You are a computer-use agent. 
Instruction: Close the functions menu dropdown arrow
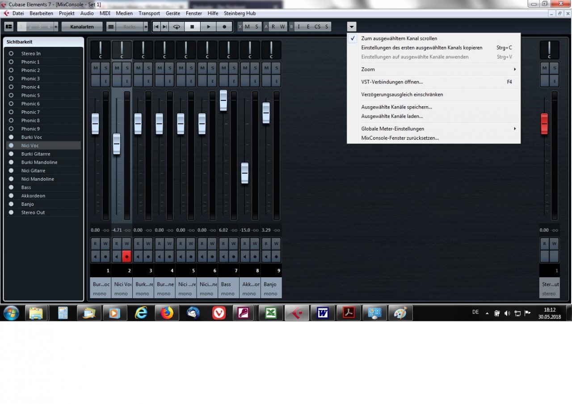[x=352, y=27]
